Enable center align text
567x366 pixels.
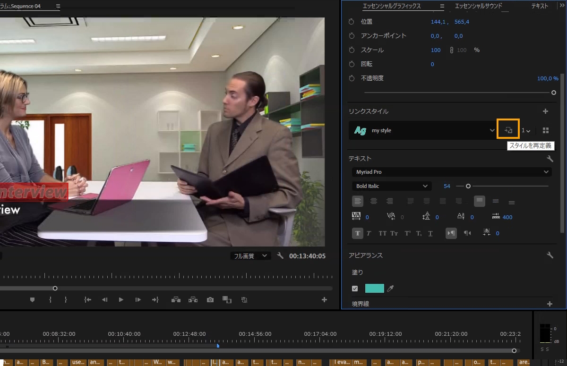[x=374, y=201]
